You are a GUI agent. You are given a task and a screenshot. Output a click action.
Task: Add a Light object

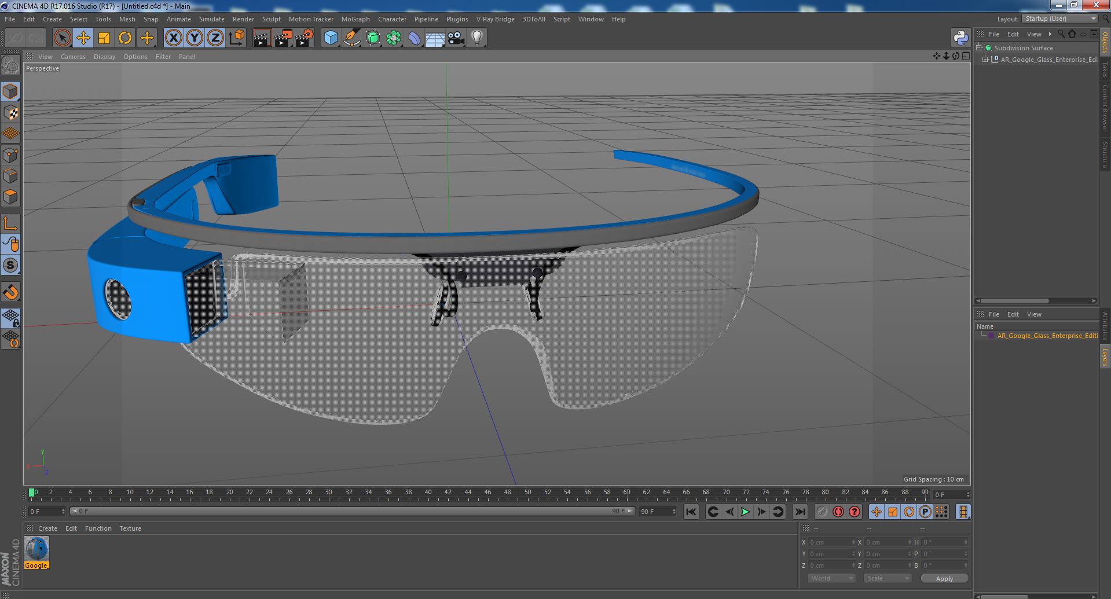tap(477, 38)
